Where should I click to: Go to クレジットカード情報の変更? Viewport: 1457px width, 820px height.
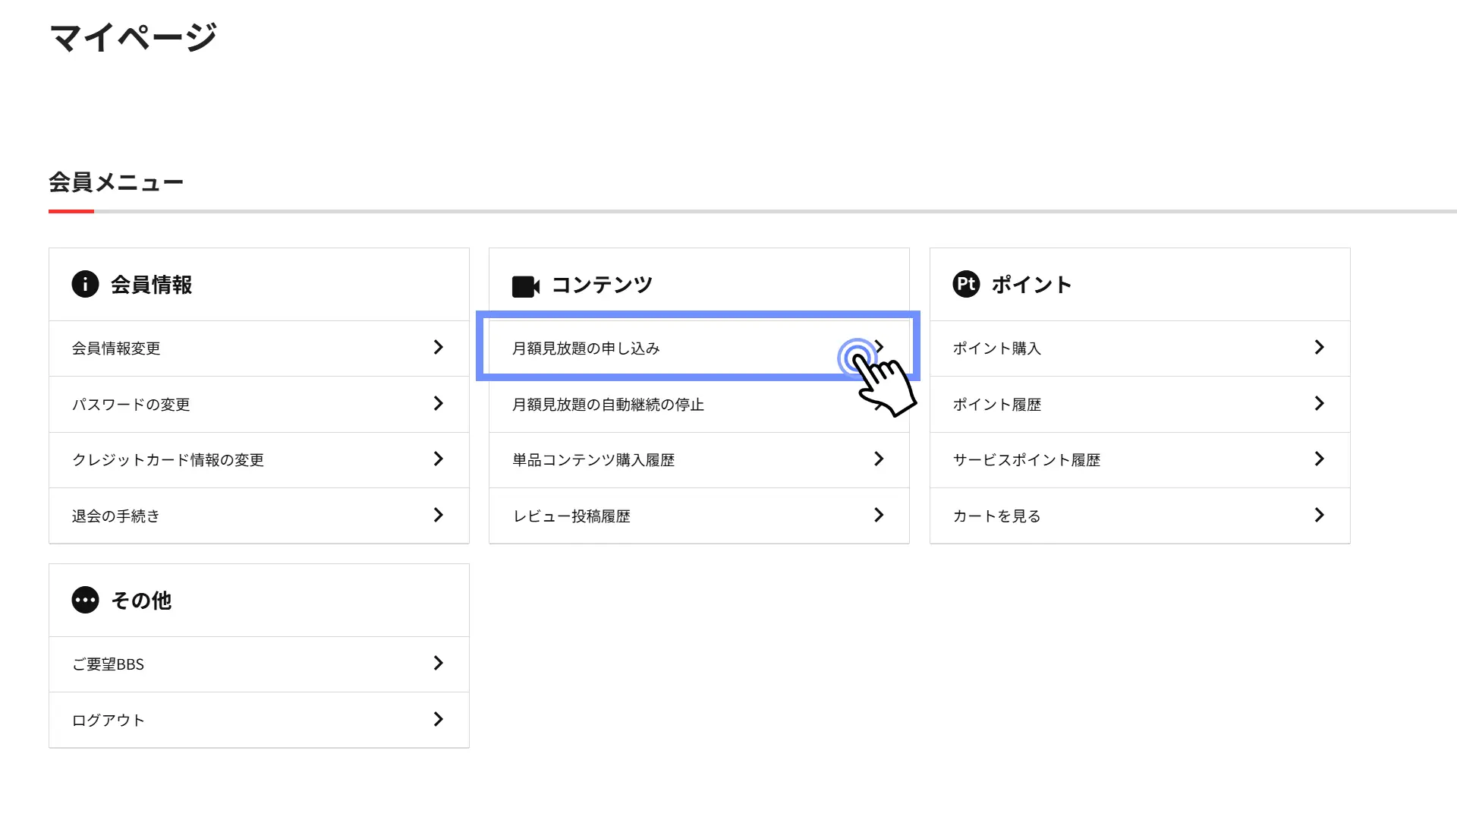coord(259,460)
